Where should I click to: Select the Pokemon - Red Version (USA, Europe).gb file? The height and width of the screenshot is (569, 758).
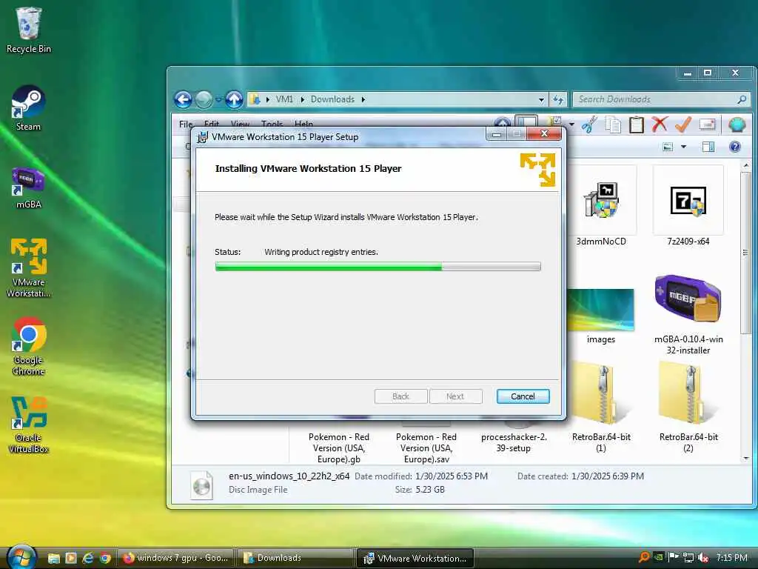[x=338, y=447]
